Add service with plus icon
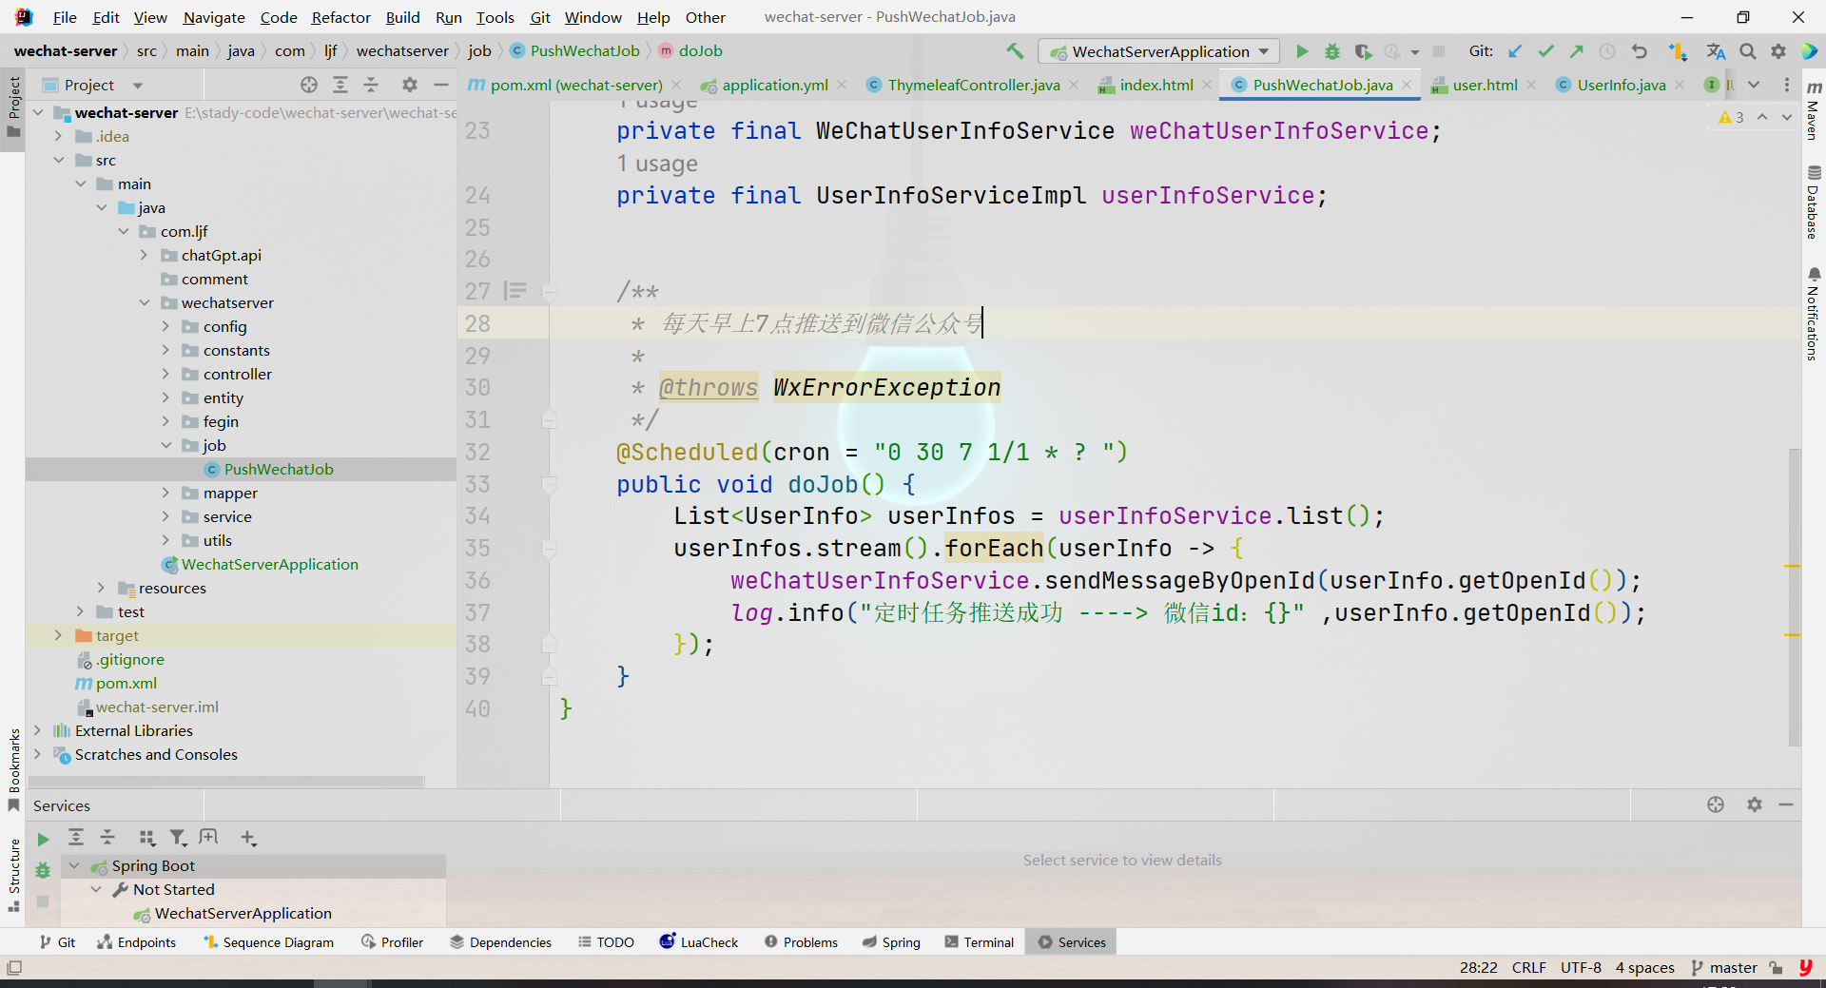1826x988 pixels. click(x=248, y=837)
